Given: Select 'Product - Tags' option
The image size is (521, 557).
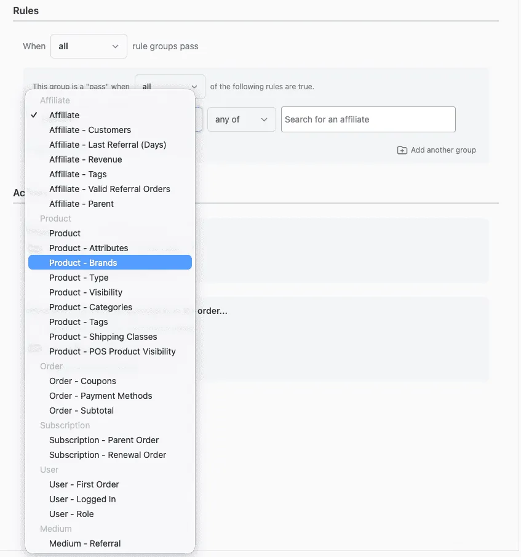Looking at the screenshot, I should pos(110,322).
